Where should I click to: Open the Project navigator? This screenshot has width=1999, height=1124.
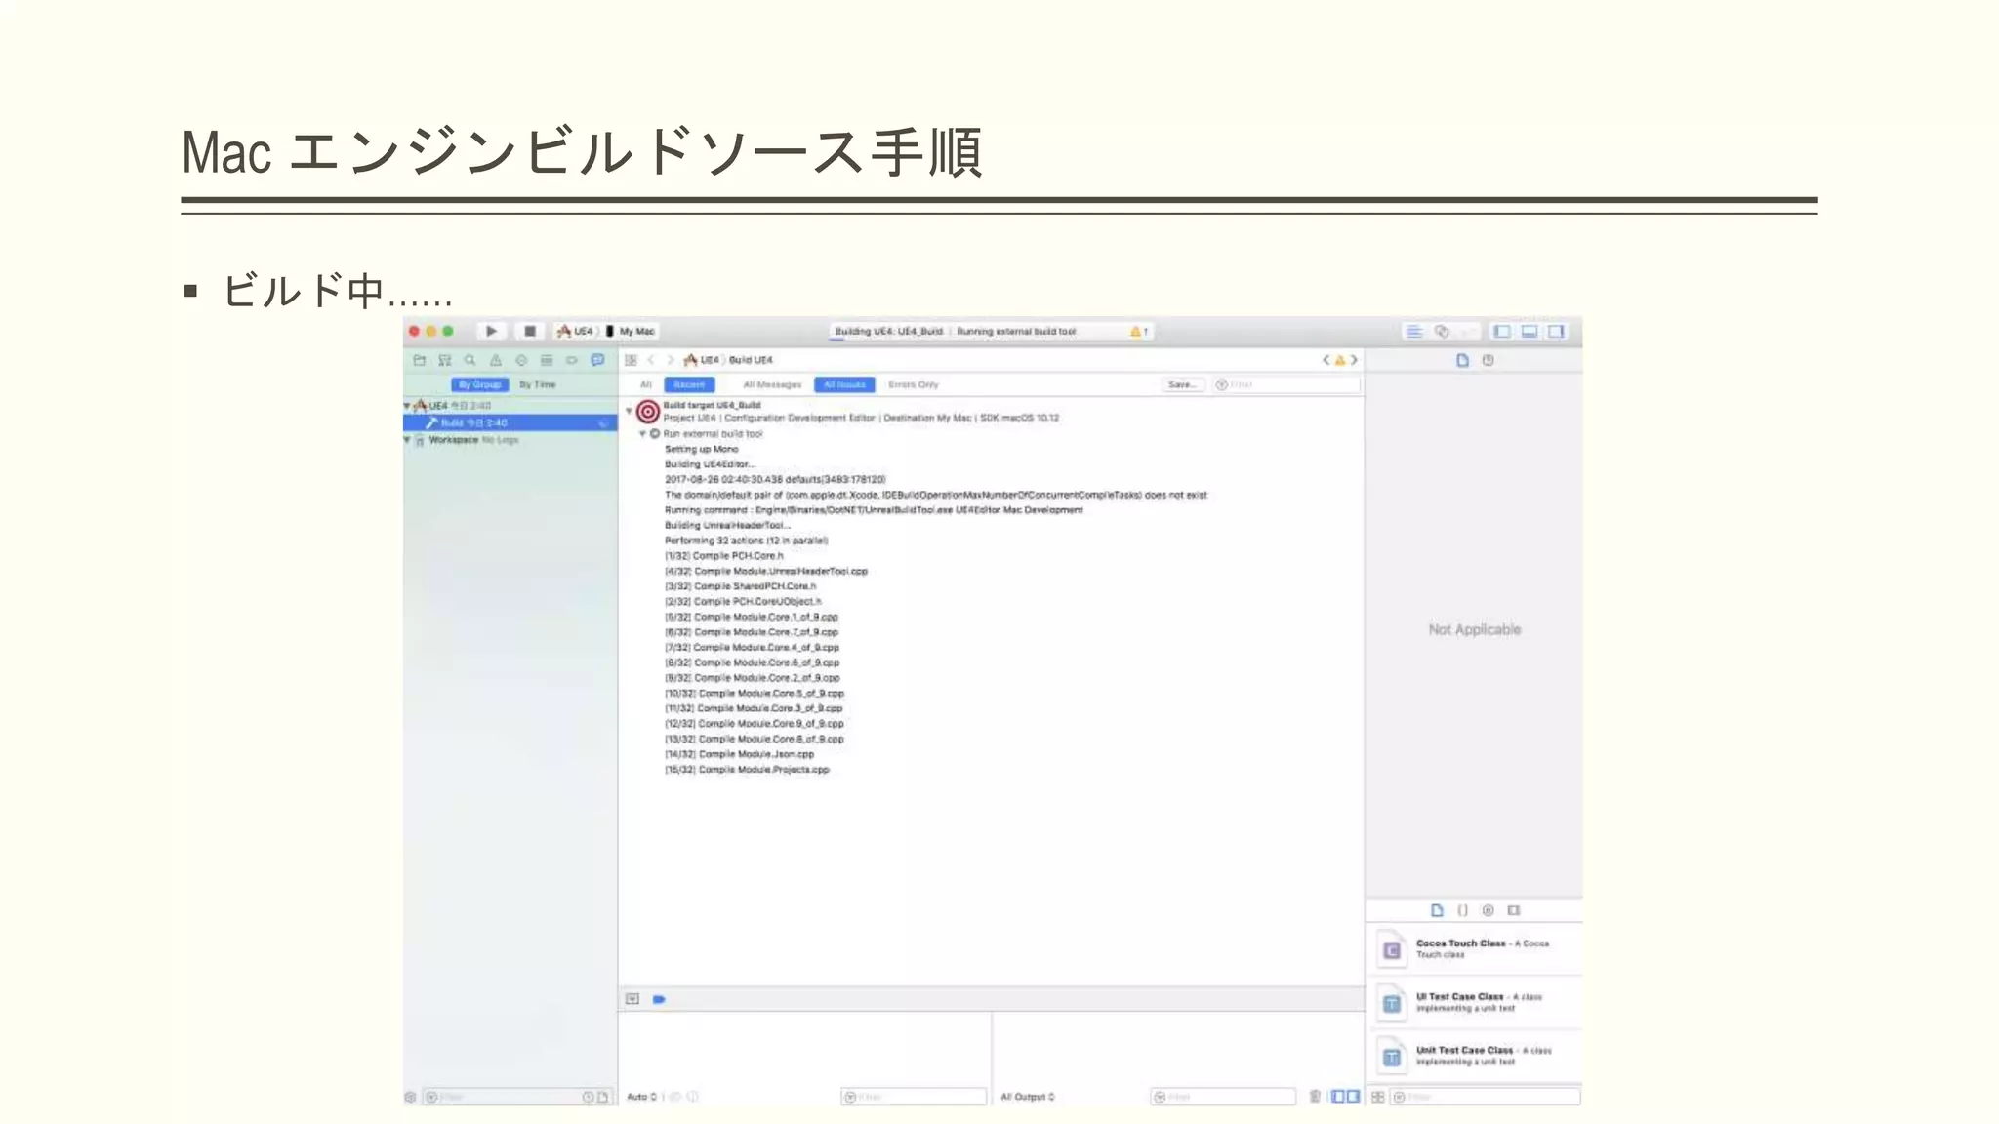419,360
